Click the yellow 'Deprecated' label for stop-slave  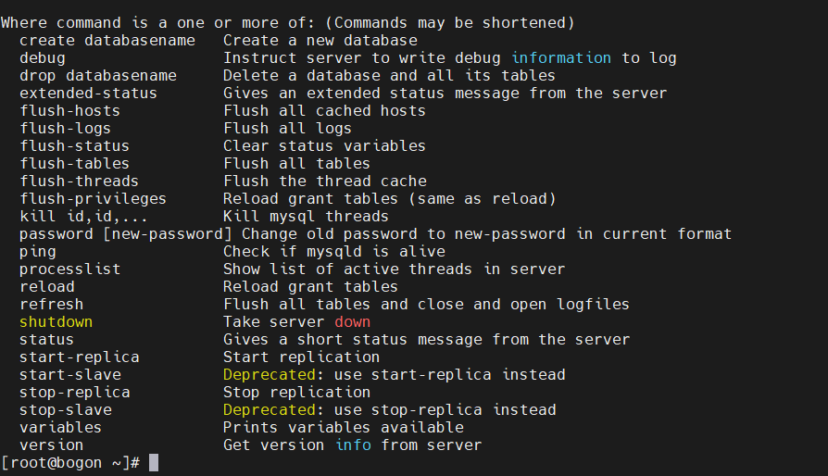270,410
